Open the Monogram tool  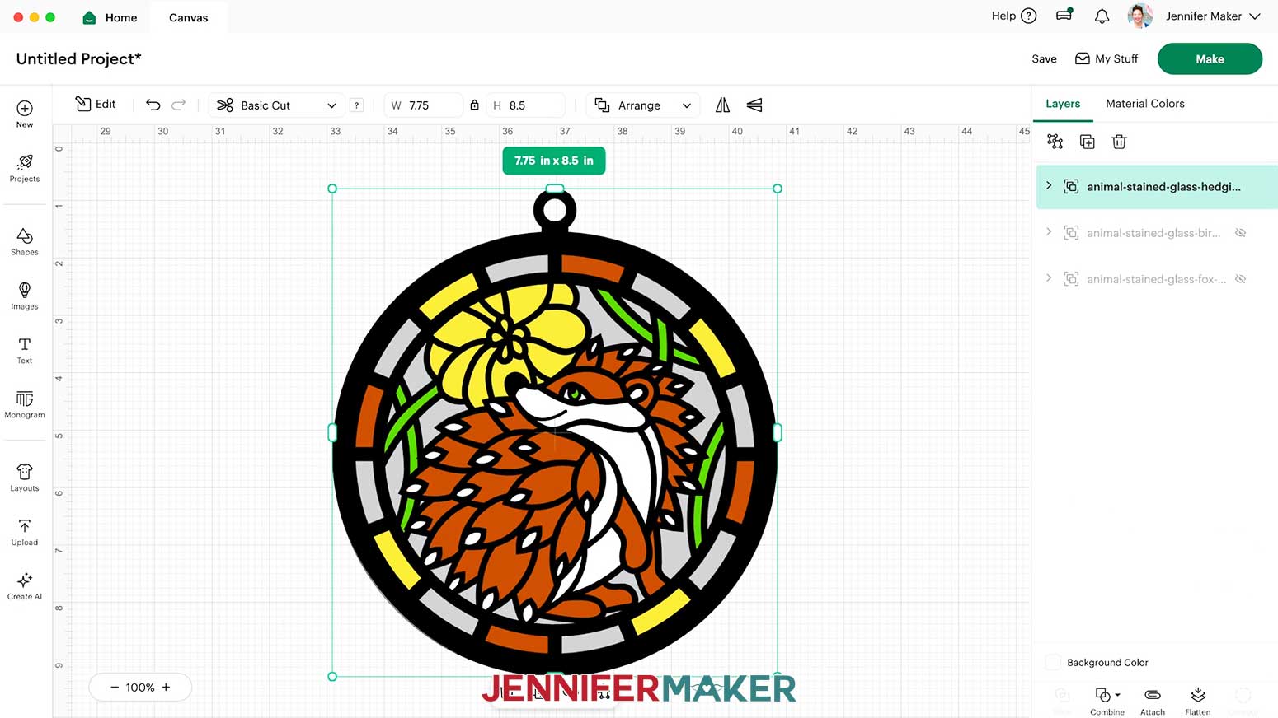tap(25, 404)
